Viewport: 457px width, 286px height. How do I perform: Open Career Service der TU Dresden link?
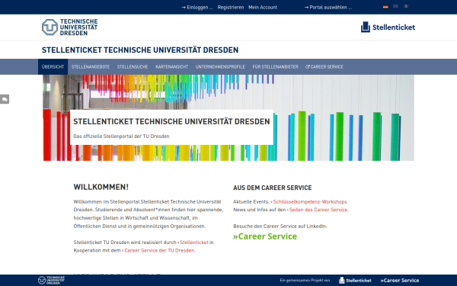click(x=159, y=250)
